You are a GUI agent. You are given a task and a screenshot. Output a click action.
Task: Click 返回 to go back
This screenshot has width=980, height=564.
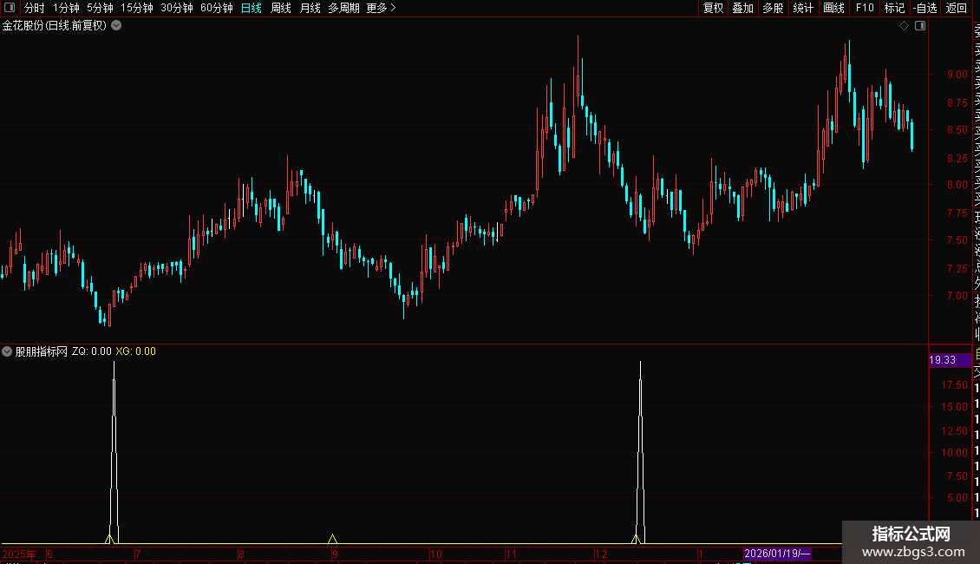click(x=957, y=8)
